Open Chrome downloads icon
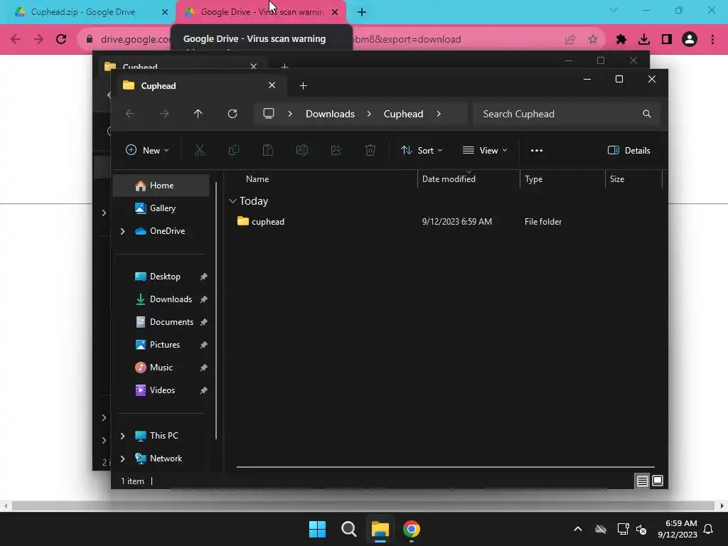The width and height of the screenshot is (728, 546). pyautogui.click(x=643, y=40)
